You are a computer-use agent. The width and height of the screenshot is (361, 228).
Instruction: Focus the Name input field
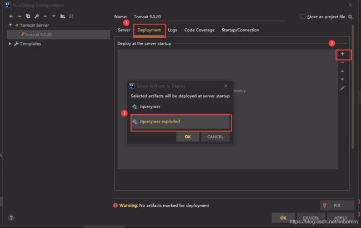point(209,17)
